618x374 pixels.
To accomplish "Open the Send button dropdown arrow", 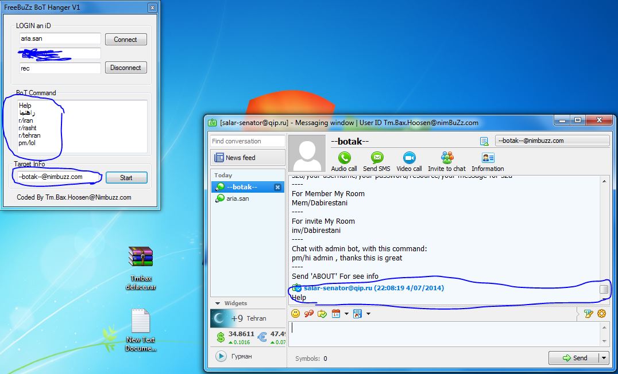I will click(x=604, y=358).
